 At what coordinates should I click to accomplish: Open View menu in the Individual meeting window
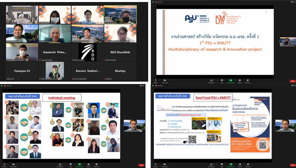142,86
